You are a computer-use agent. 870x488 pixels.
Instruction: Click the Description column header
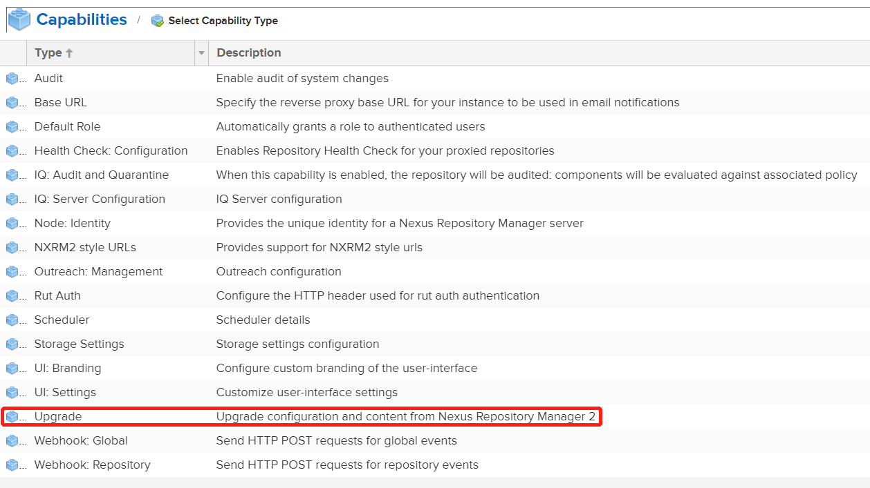click(249, 53)
